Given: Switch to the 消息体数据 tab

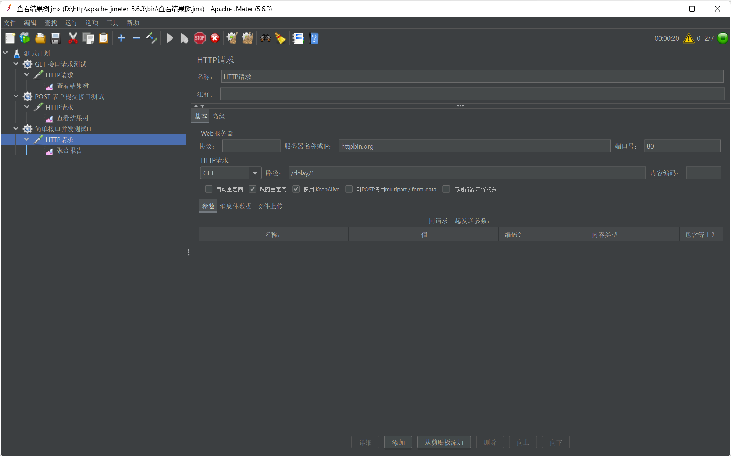Looking at the screenshot, I should click(236, 206).
